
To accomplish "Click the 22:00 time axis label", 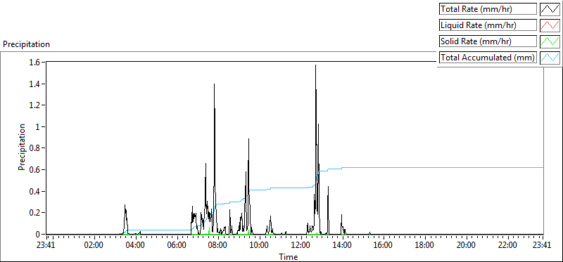I will (507, 246).
